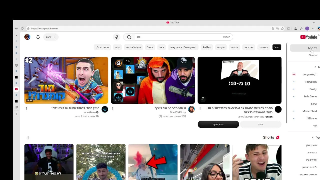Open the Bracket Fights video thumbnail
The image size is (320, 180).
pyautogui.click(x=153, y=80)
